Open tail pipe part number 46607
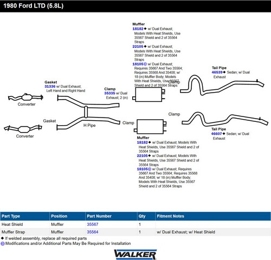 [x=216, y=134]
